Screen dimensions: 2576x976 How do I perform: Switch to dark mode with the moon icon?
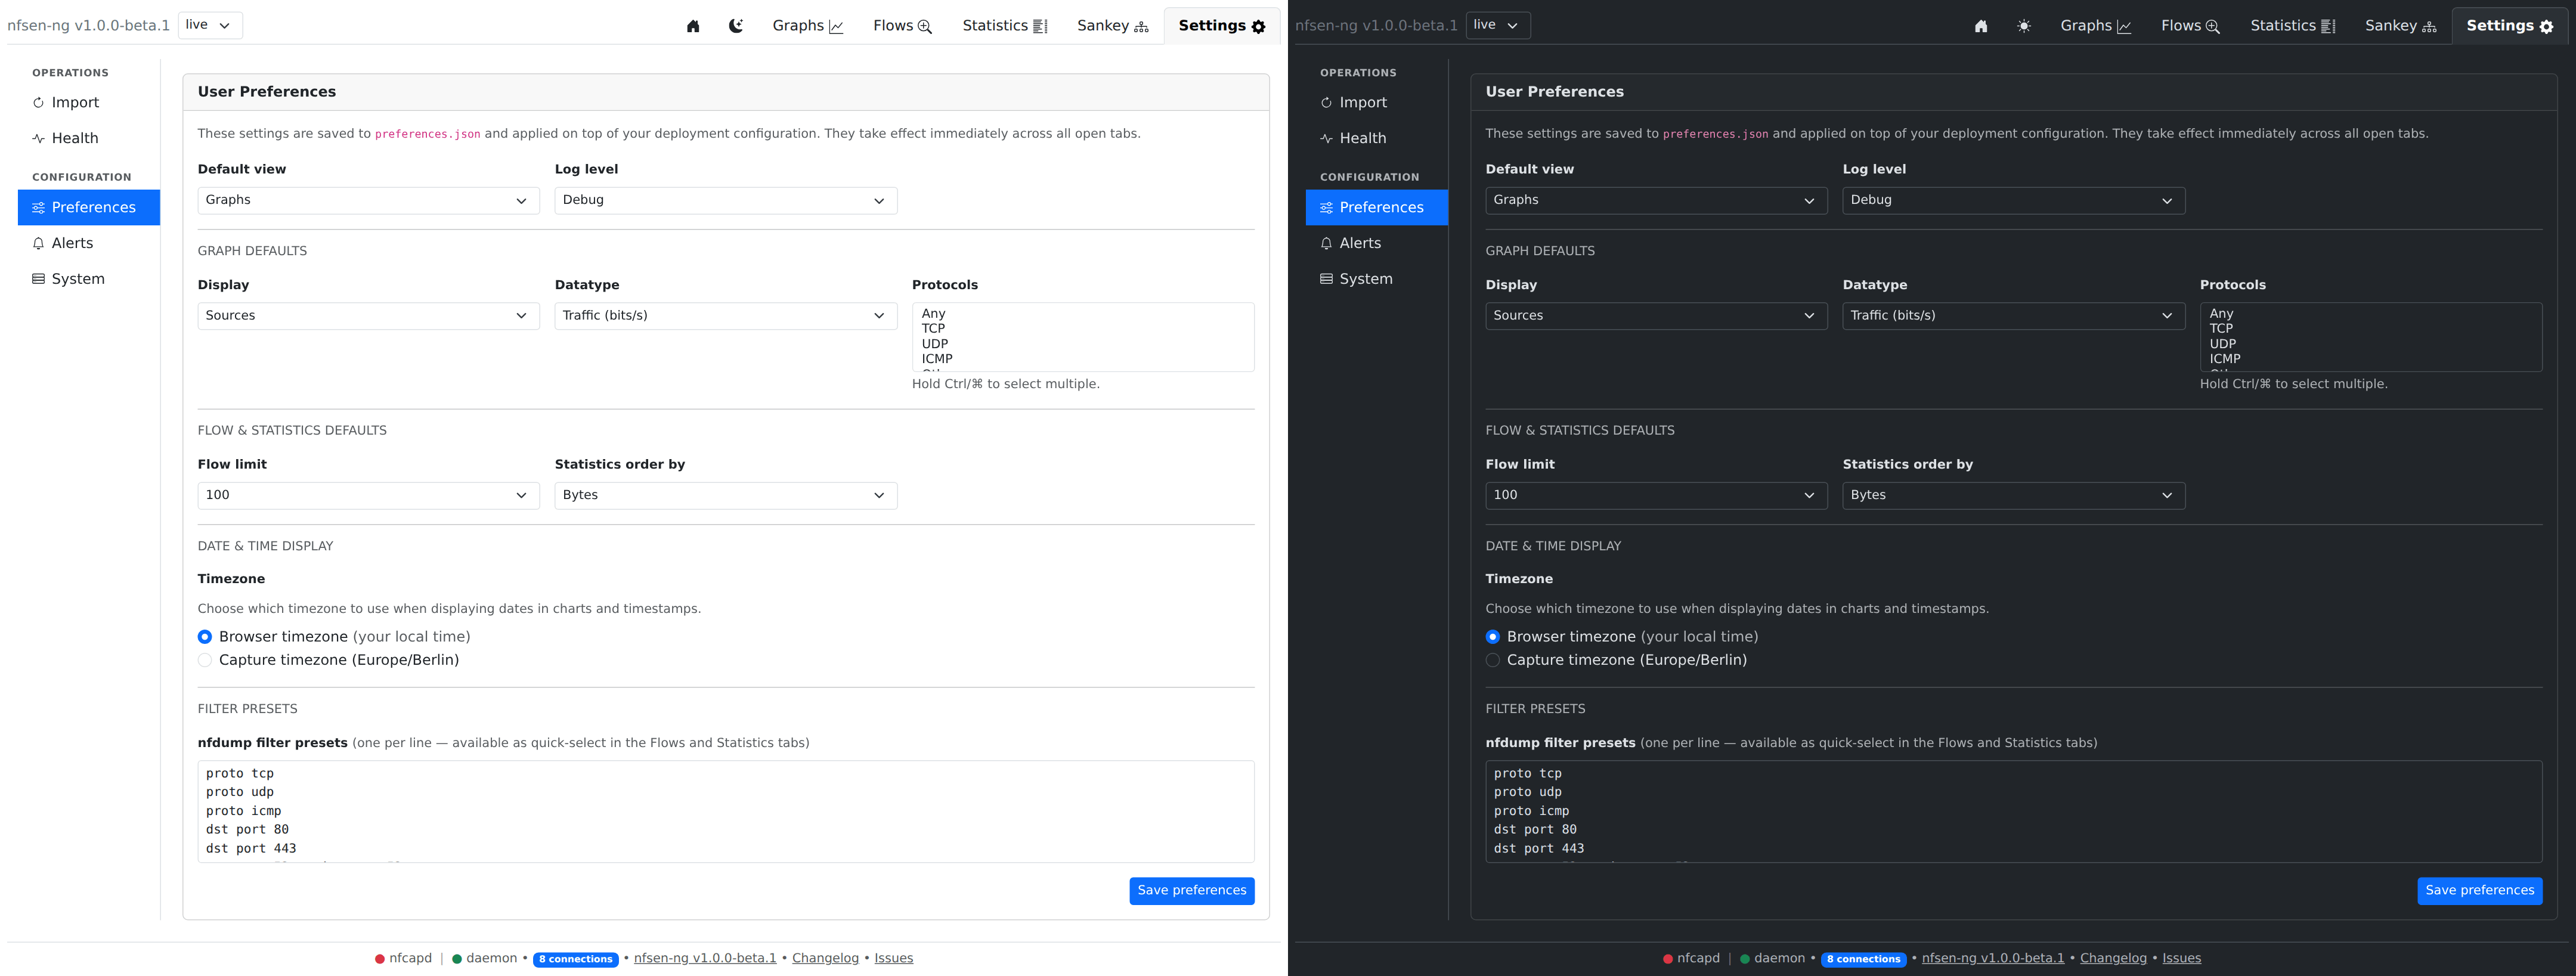736,26
